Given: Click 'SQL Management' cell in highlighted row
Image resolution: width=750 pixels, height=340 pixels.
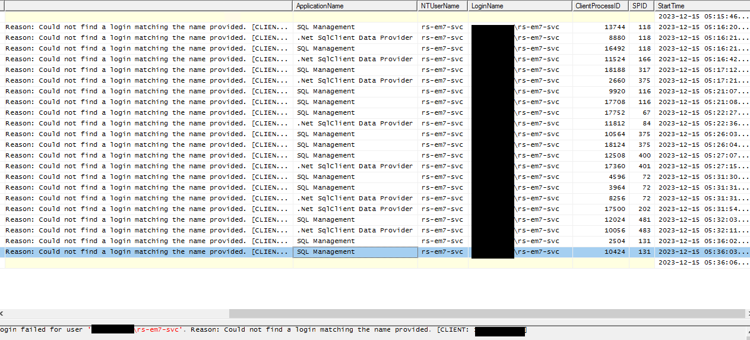Looking at the screenshot, I should tap(355, 251).
